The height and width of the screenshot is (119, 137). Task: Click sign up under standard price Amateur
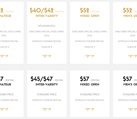coord(4,109)
